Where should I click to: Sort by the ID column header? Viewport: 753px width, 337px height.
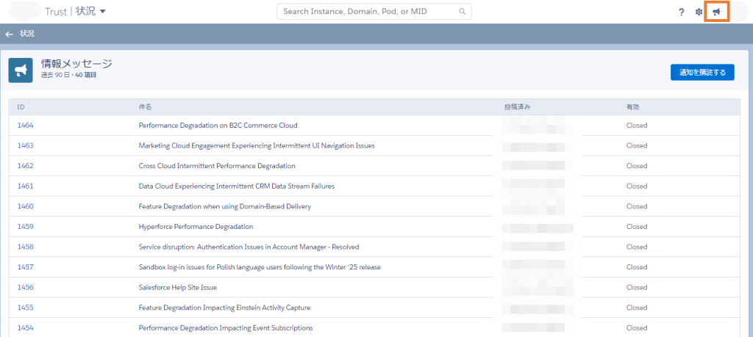(x=21, y=107)
